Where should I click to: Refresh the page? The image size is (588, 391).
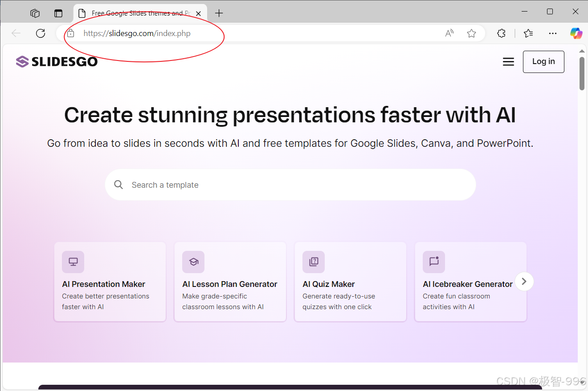(41, 33)
